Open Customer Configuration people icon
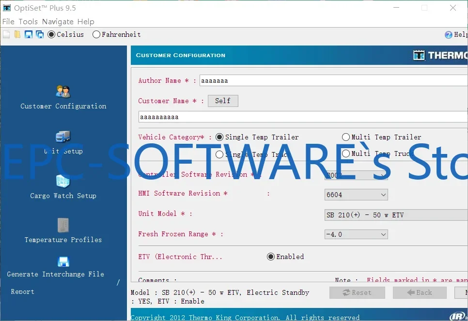 (63, 92)
